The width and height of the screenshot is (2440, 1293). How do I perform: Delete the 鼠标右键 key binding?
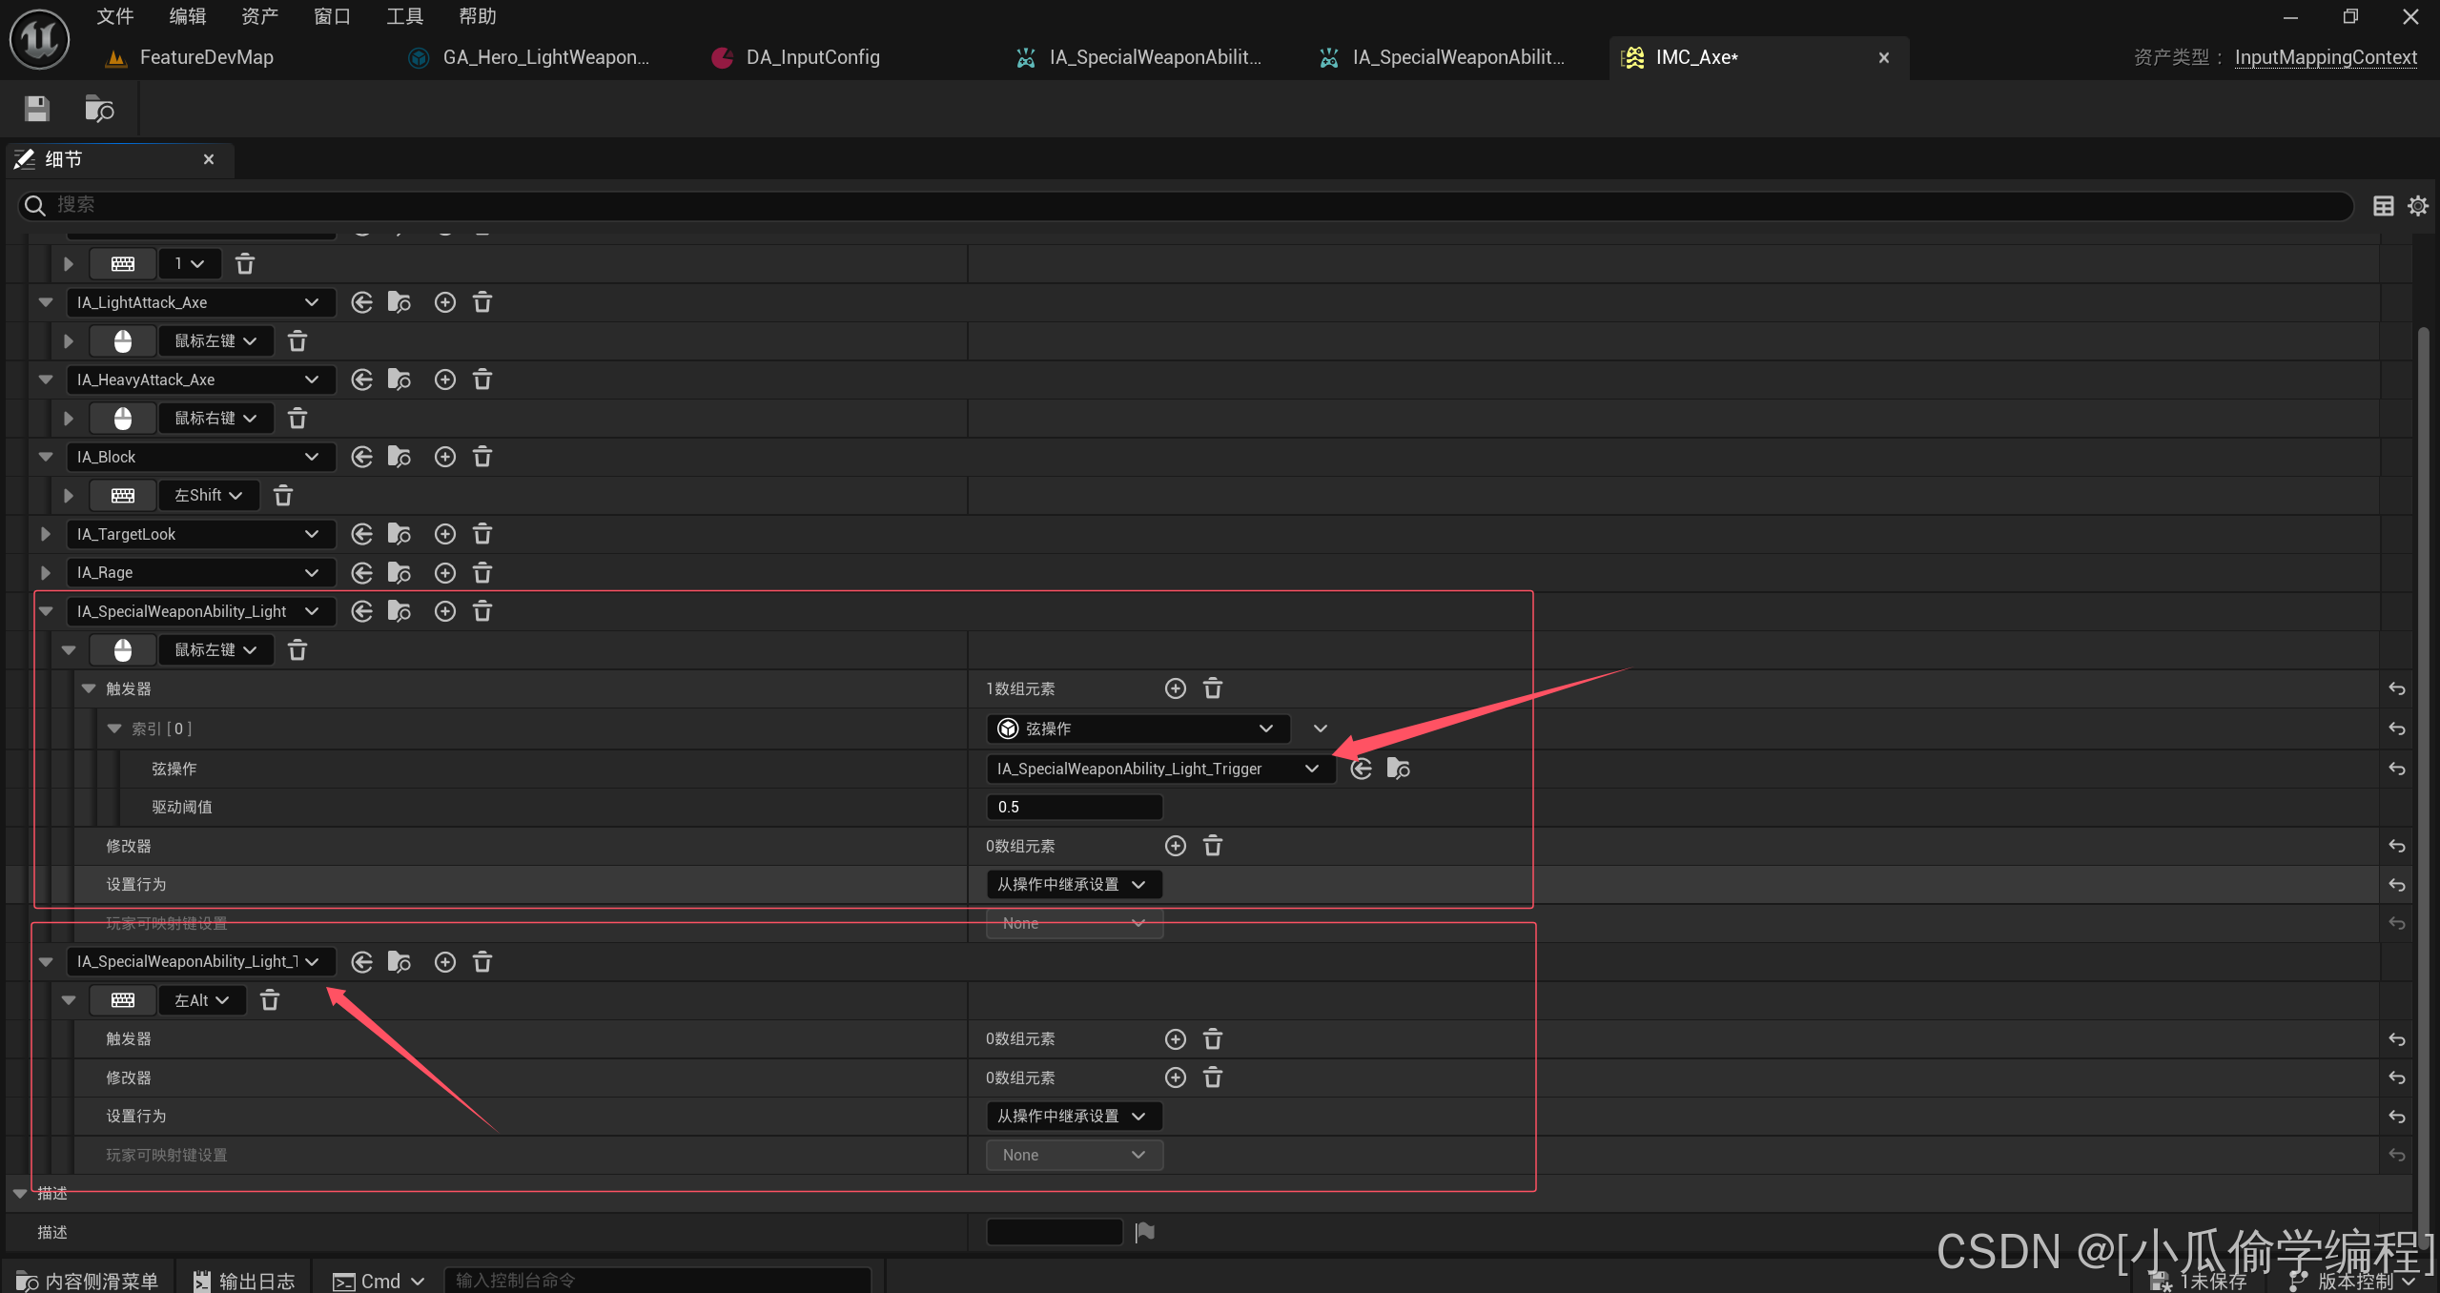[297, 419]
